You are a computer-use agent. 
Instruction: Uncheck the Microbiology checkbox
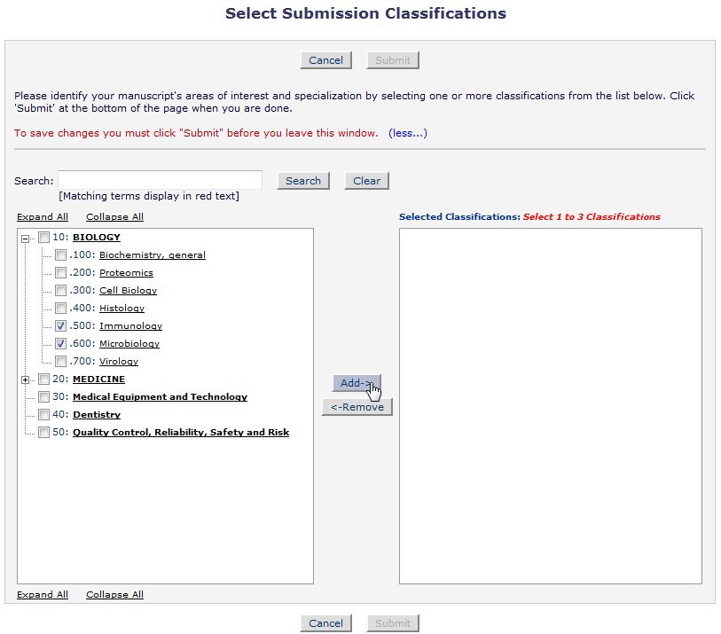[x=60, y=343]
